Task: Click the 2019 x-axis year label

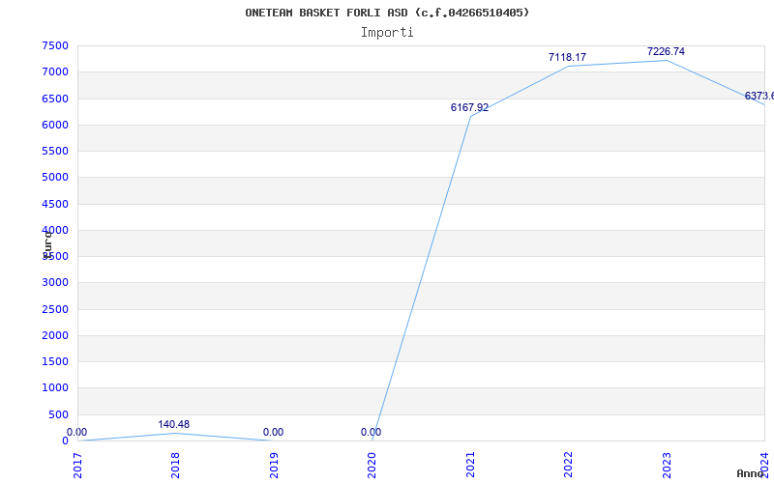Action: pyautogui.click(x=274, y=466)
